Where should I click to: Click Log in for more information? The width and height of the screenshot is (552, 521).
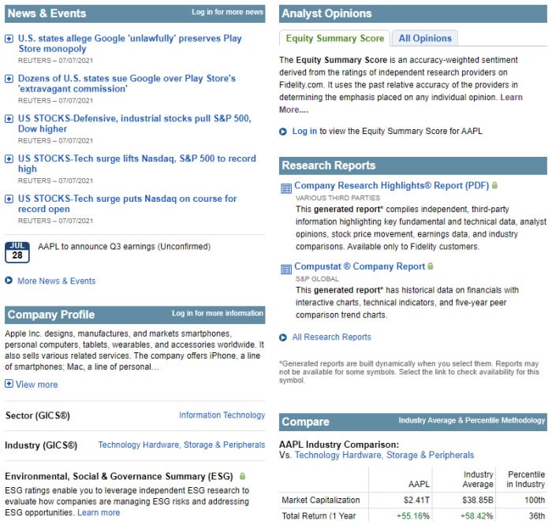tap(217, 314)
